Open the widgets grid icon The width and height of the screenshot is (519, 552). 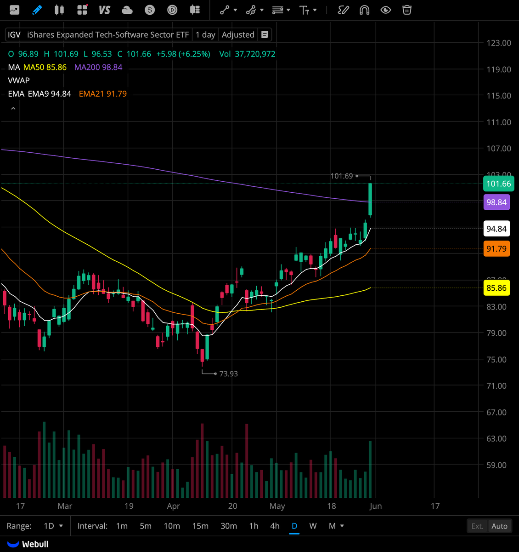[x=82, y=10]
